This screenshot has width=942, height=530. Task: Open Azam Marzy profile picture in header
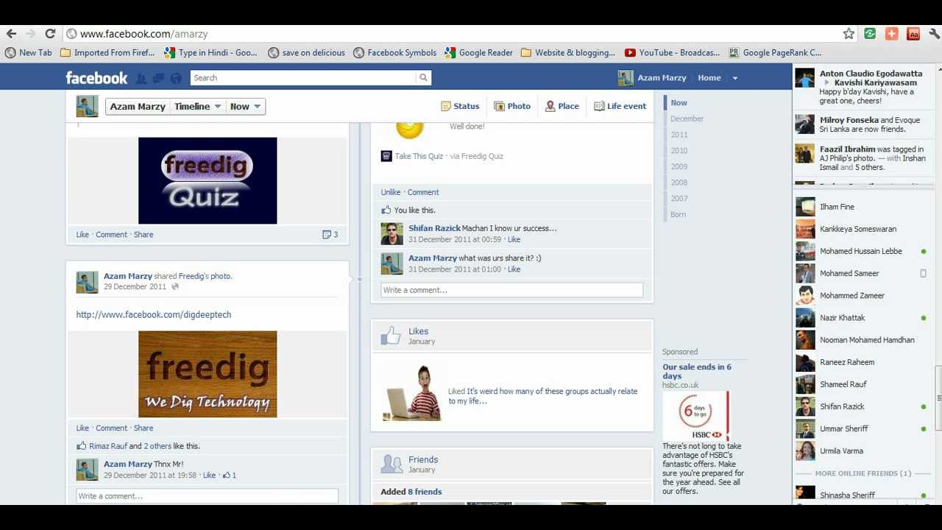tap(626, 78)
